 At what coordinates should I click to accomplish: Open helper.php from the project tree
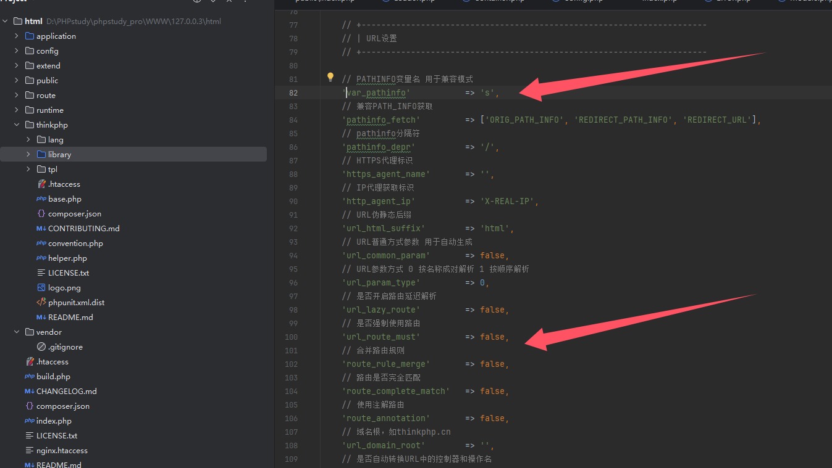tap(67, 258)
